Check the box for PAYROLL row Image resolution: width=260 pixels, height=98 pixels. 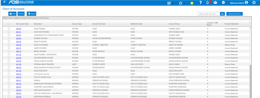[x=9, y=80]
